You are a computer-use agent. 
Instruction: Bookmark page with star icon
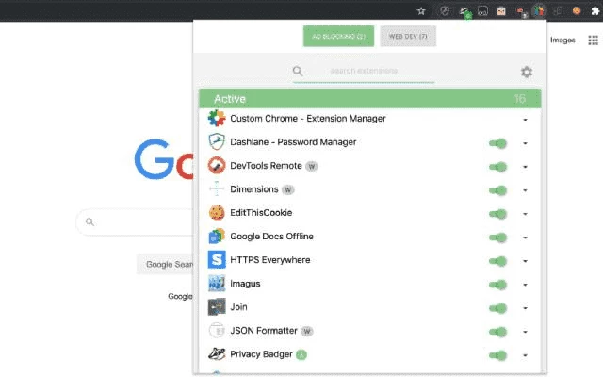pos(421,11)
